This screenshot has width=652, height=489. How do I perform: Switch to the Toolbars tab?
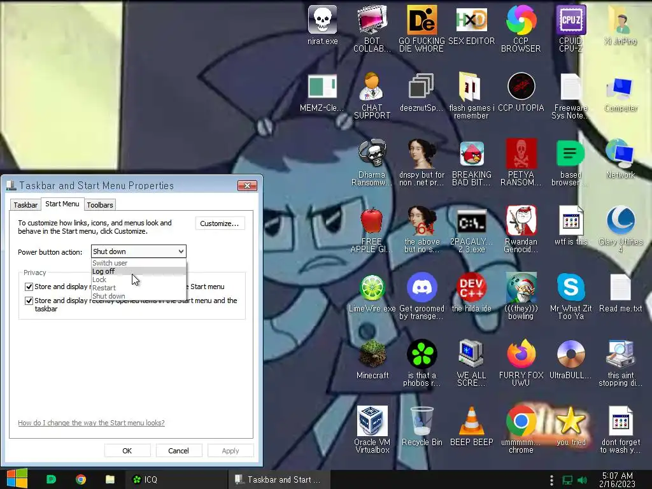point(100,205)
